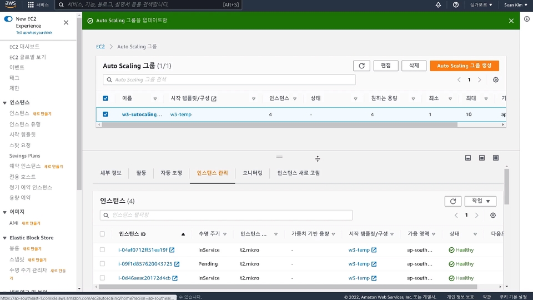Open the 싱가포르 region dropdown
Image resolution: width=533 pixels, height=300 pixels.
tap(481, 5)
